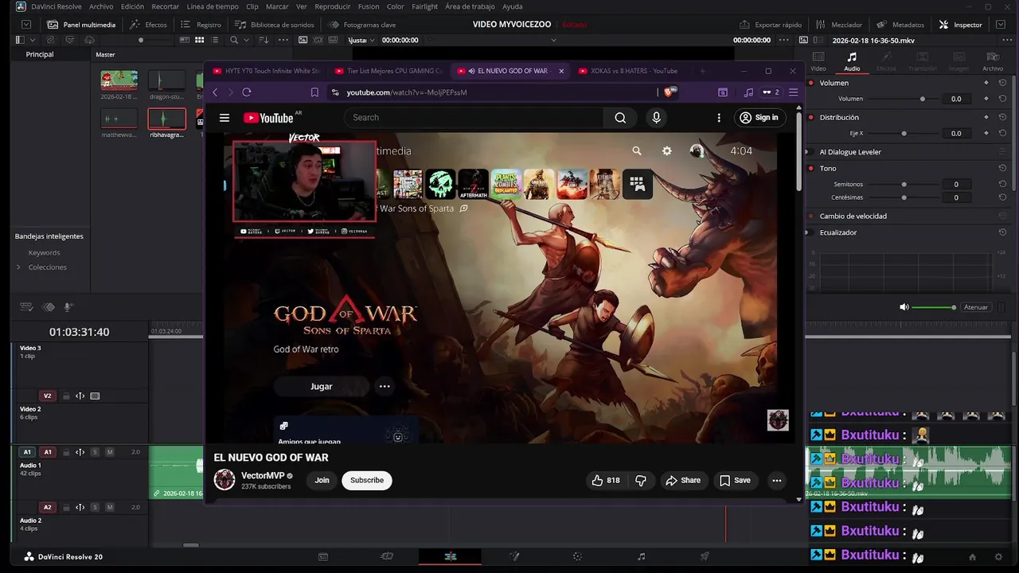The image size is (1019, 573).
Task: Disable the Video 2 track
Action: click(x=95, y=396)
